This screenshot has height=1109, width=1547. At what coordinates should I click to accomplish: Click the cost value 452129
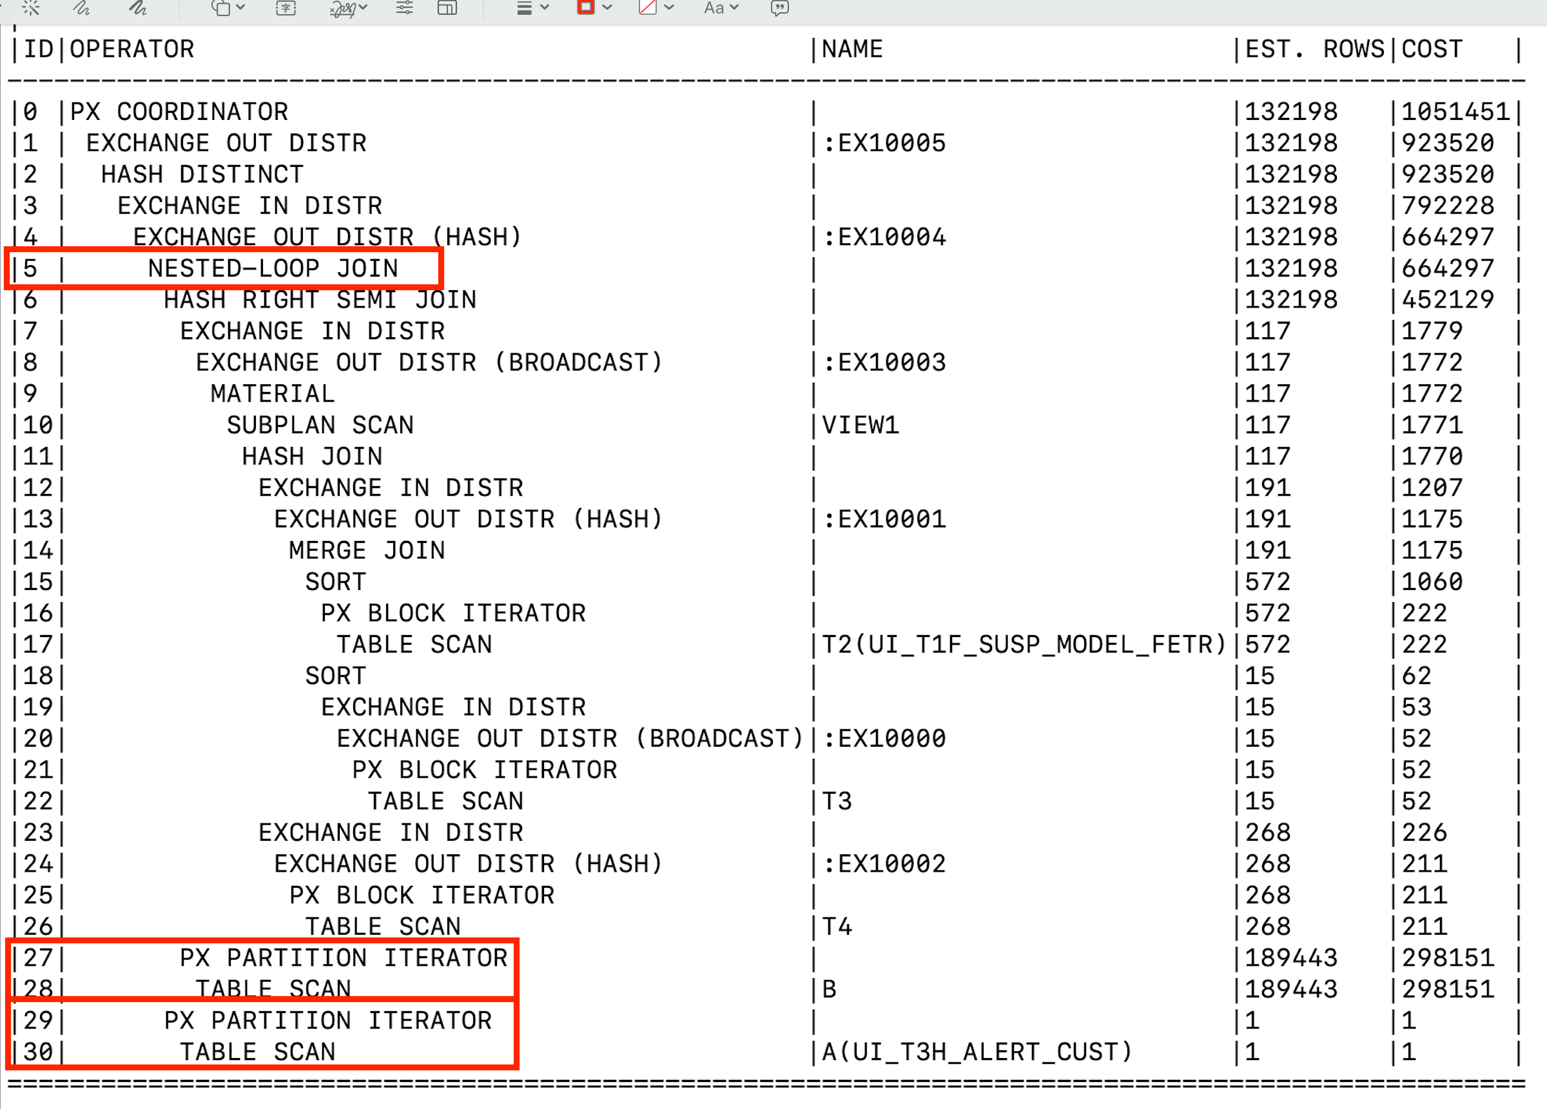pos(1448,300)
